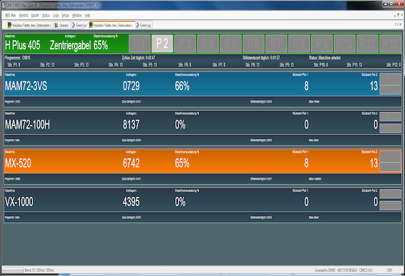Image resolution: width=405 pixels, height=276 pixels.
Task: Close the document tab group with X
Action: 400,25
